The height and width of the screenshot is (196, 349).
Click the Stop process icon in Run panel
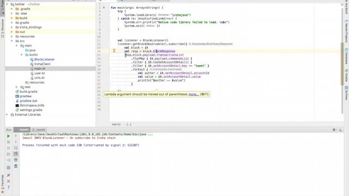tap(9, 142)
